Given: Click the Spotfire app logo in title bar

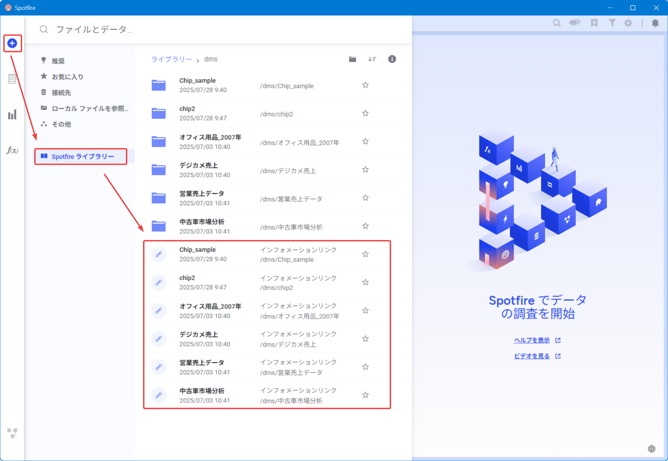Looking at the screenshot, I should coord(8,8).
